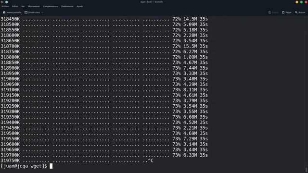
Task: Click the 318600K line label
Action: point(10,35)
